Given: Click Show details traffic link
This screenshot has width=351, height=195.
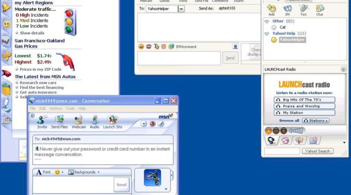Looking at the screenshot, I should tap(32, 33).
